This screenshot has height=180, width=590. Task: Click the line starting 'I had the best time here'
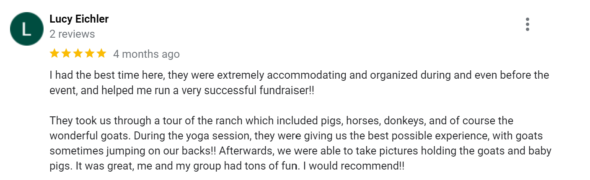point(299,75)
